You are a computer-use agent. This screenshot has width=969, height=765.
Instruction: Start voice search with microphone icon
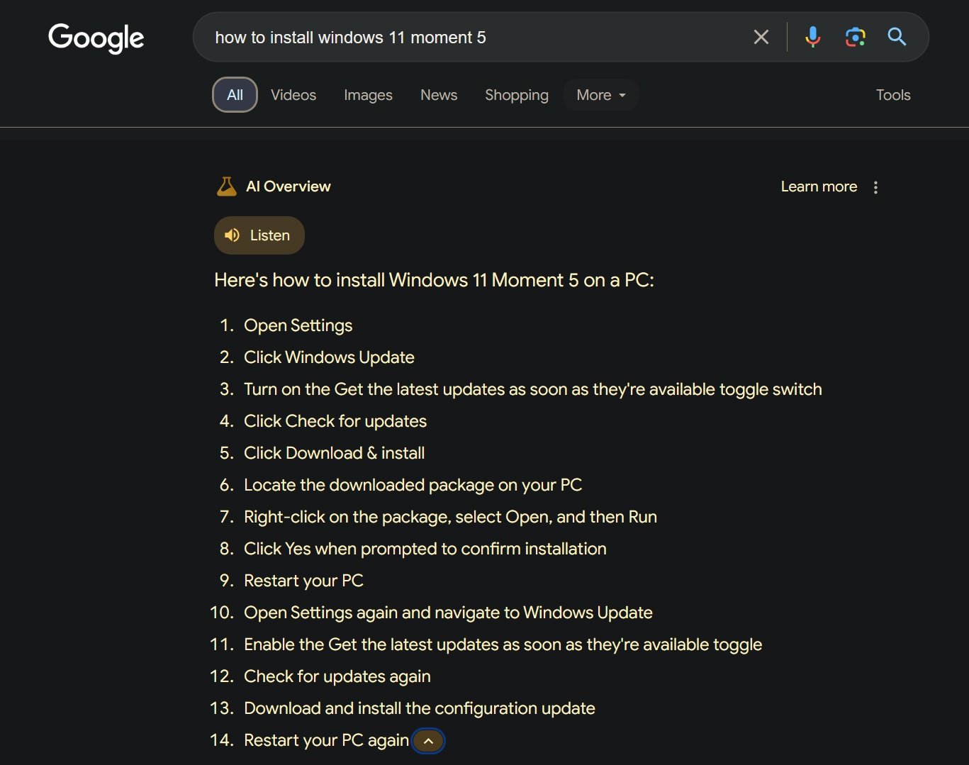point(812,37)
